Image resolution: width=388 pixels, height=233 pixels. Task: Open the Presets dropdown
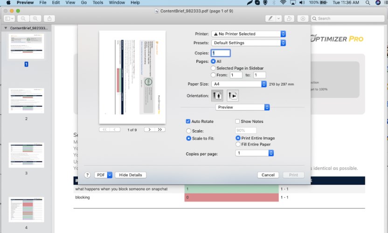click(249, 43)
